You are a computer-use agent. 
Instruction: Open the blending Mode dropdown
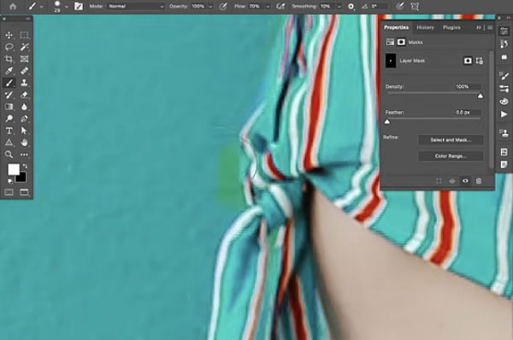(x=136, y=6)
